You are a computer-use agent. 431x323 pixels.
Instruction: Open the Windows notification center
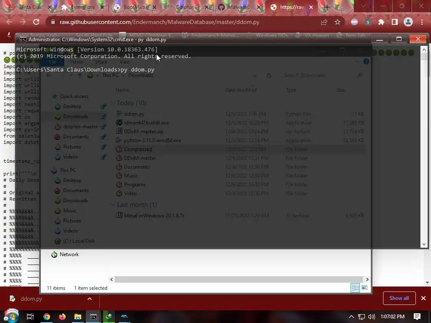click(x=417, y=317)
